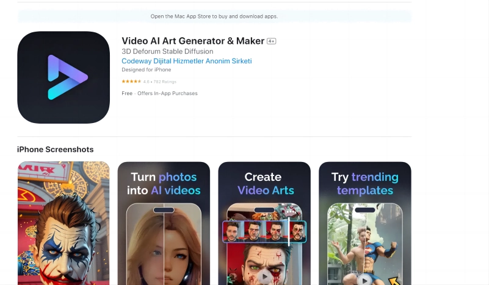The height and width of the screenshot is (285, 489).
Task: Click the before/after divider on the woman's photo
Action: [164, 250]
